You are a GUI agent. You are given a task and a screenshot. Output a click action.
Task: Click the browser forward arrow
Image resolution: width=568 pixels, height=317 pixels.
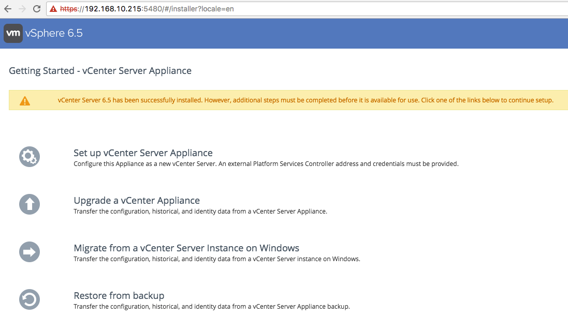(x=22, y=9)
